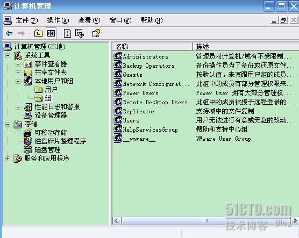Select the Remote Desktop Users name

point(155,102)
